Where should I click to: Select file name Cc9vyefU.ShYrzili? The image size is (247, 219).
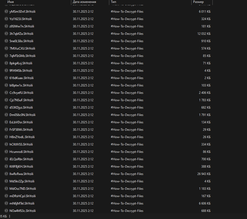21,93
